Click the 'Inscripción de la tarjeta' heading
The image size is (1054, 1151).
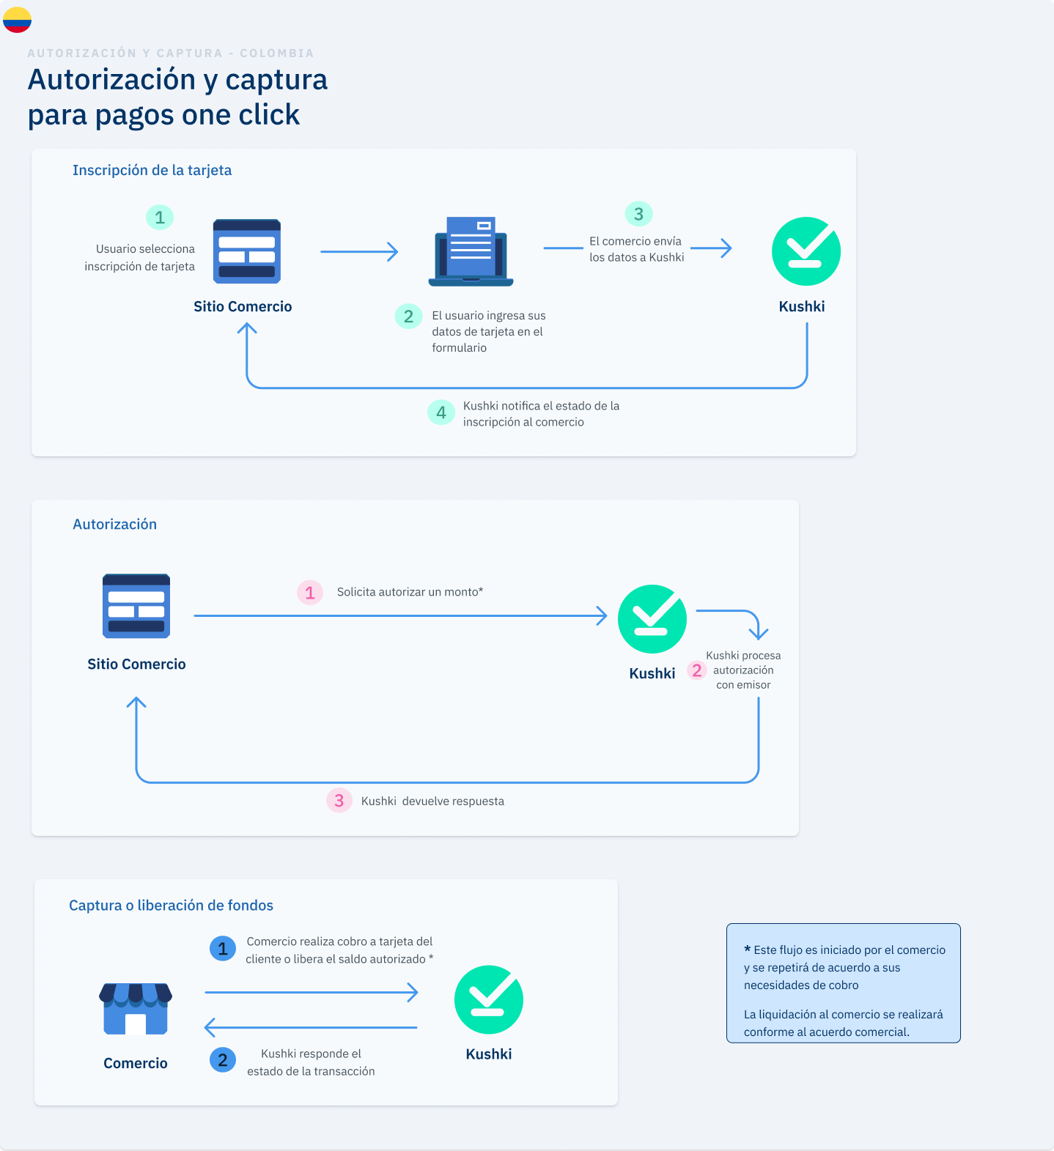pyautogui.click(x=152, y=170)
